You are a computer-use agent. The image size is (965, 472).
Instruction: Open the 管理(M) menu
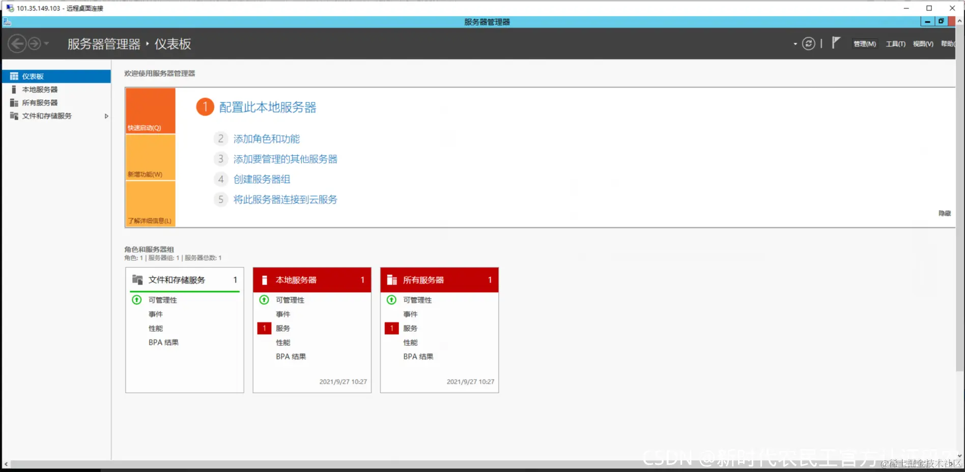pyautogui.click(x=865, y=44)
